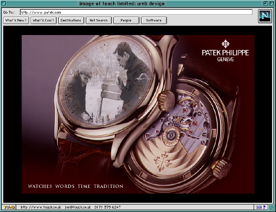Click the Destinations button
This screenshot has height=212, width=276.
(71, 21)
